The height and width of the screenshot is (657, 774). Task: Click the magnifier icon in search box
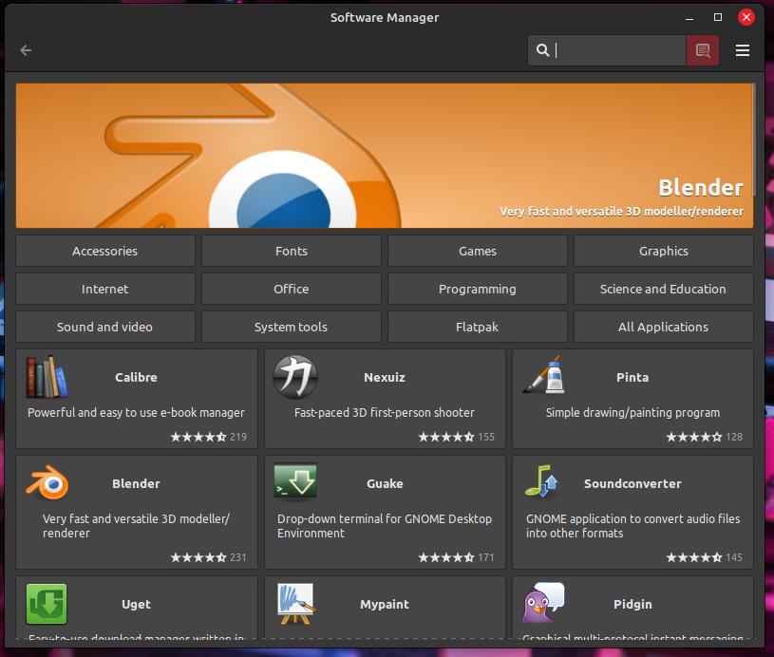(x=542, y=50)
